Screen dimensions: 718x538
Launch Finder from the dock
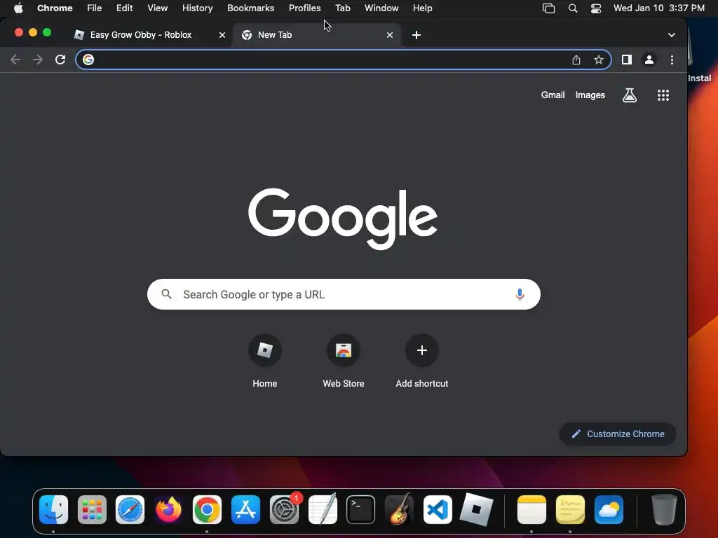pos(53,509)
